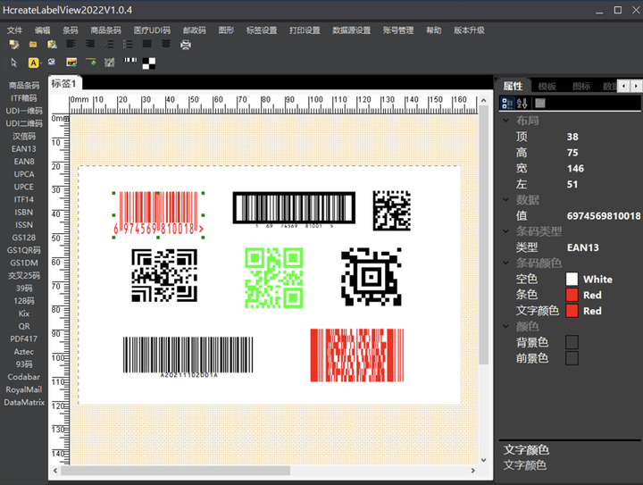Select the line drawing tool icon

[x=90, y=62]
